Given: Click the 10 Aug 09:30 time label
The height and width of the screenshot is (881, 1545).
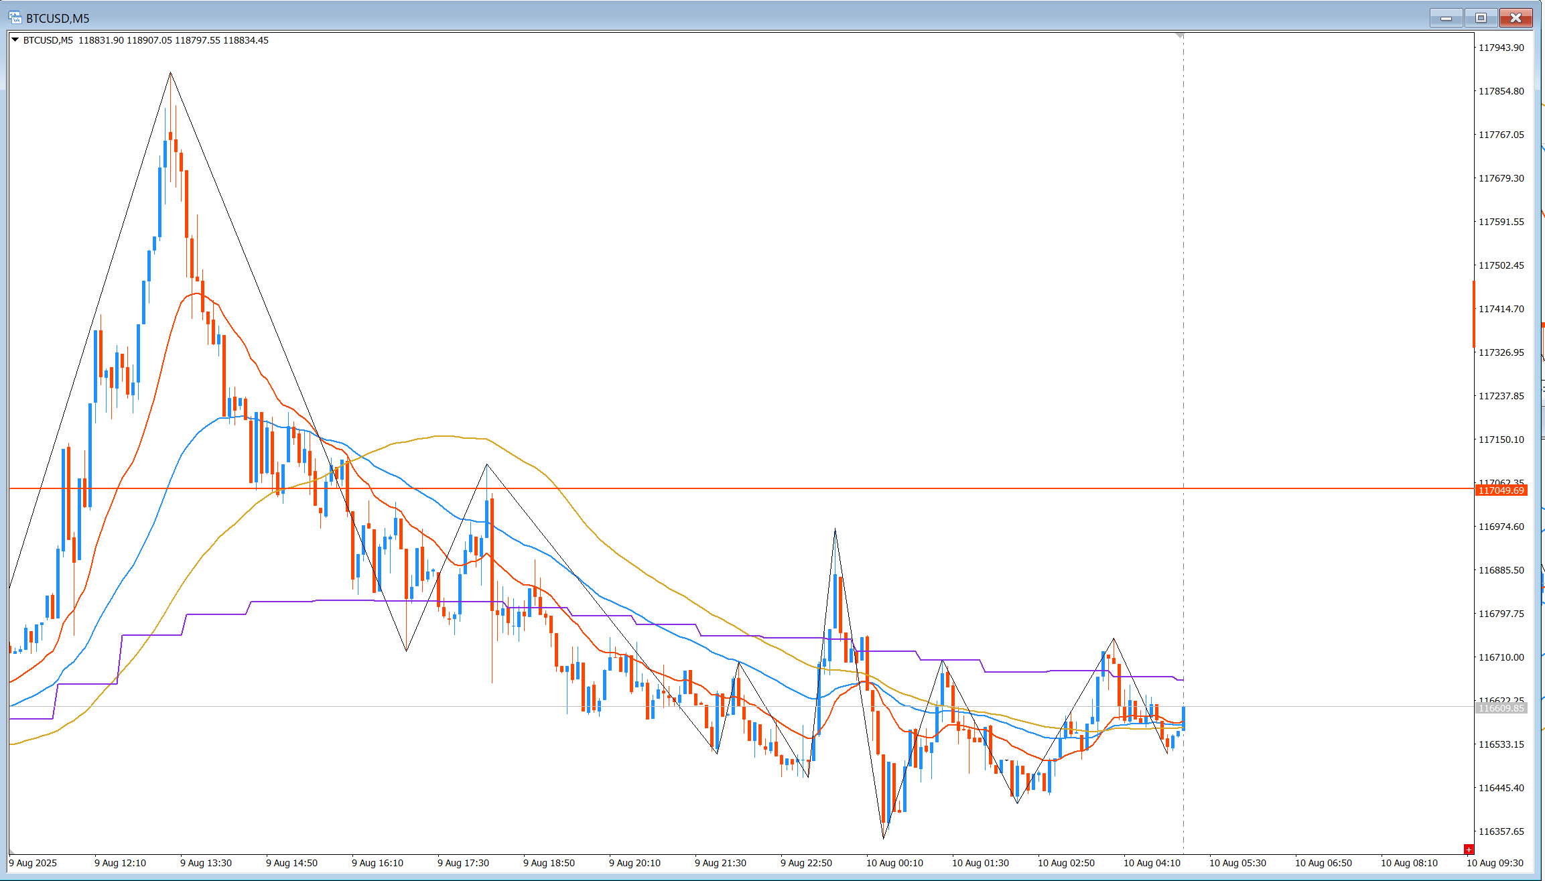Looking at the screenshot, I should tap(1495, 863).
